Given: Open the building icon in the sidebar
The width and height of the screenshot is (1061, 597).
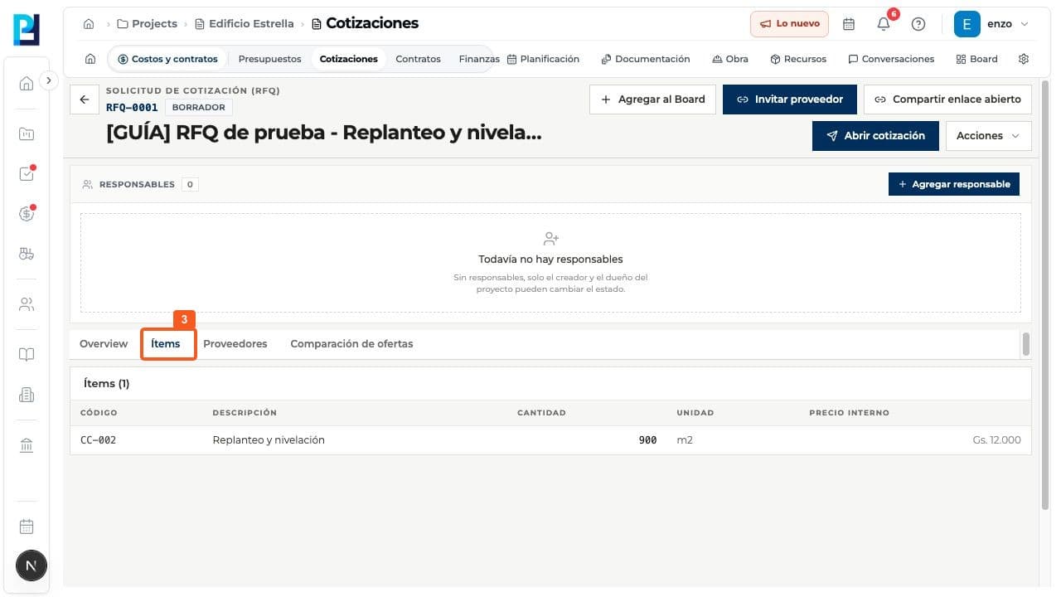Looking at the screenshot, I should (27, 396).
